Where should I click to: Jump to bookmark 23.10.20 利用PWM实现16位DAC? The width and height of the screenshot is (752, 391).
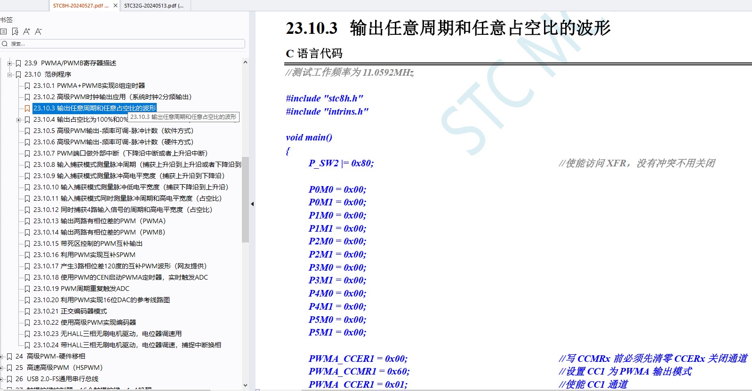(102, 300)
